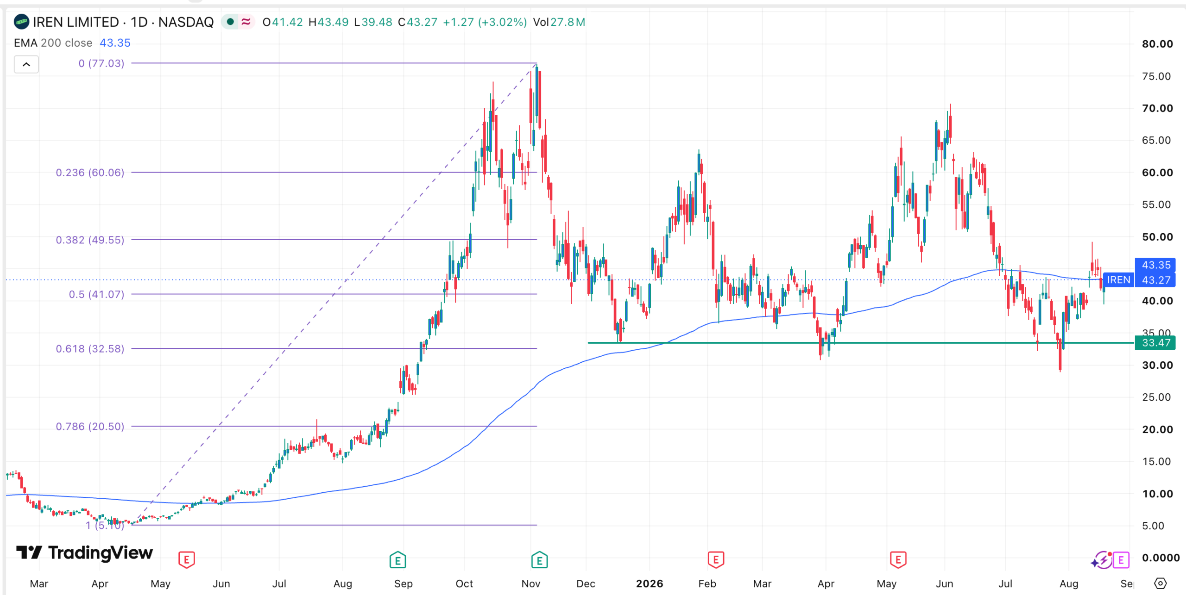Image resolution: width=1186 pixels, height=595 pixels.
Task: Click the 20.00 price axis label
Action: point(1157,429)
